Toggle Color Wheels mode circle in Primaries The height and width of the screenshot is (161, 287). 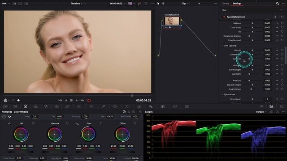[124, 112]
